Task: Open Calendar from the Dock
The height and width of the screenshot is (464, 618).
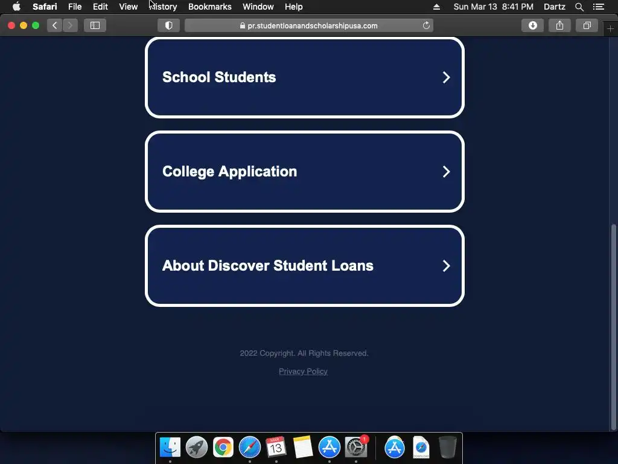Action: 276,447
